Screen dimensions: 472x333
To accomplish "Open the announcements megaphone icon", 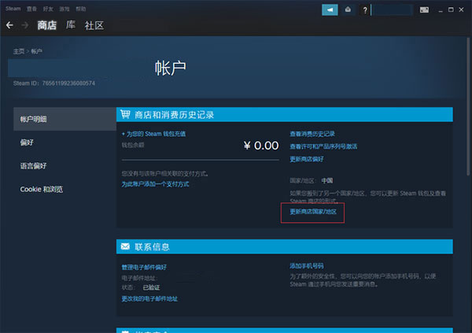I will 330,10.
